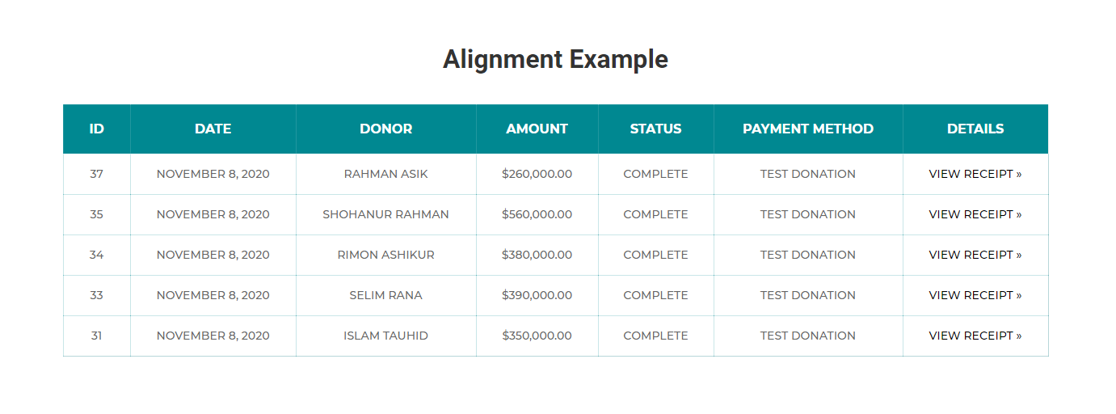The width and height of the screenshot is (1116, 414).
Task: Click View Receipt for Rimon Ashikur
Action: (x=975, y=255)
